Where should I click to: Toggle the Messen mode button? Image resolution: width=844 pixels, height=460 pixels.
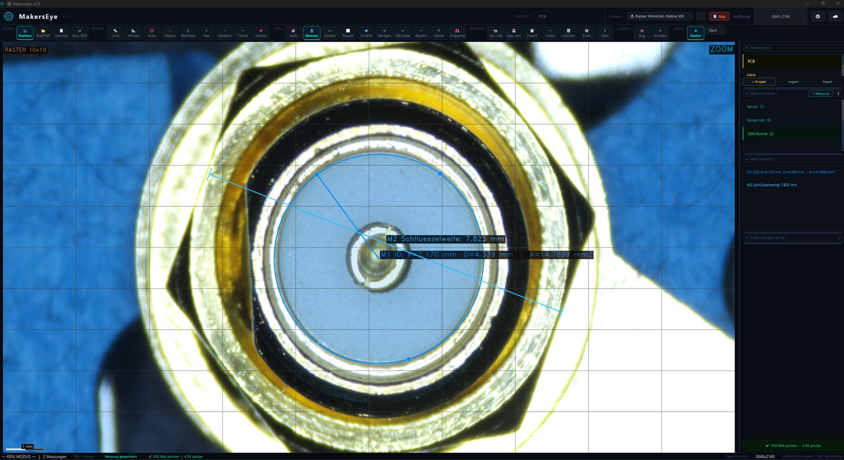(311, 33)
